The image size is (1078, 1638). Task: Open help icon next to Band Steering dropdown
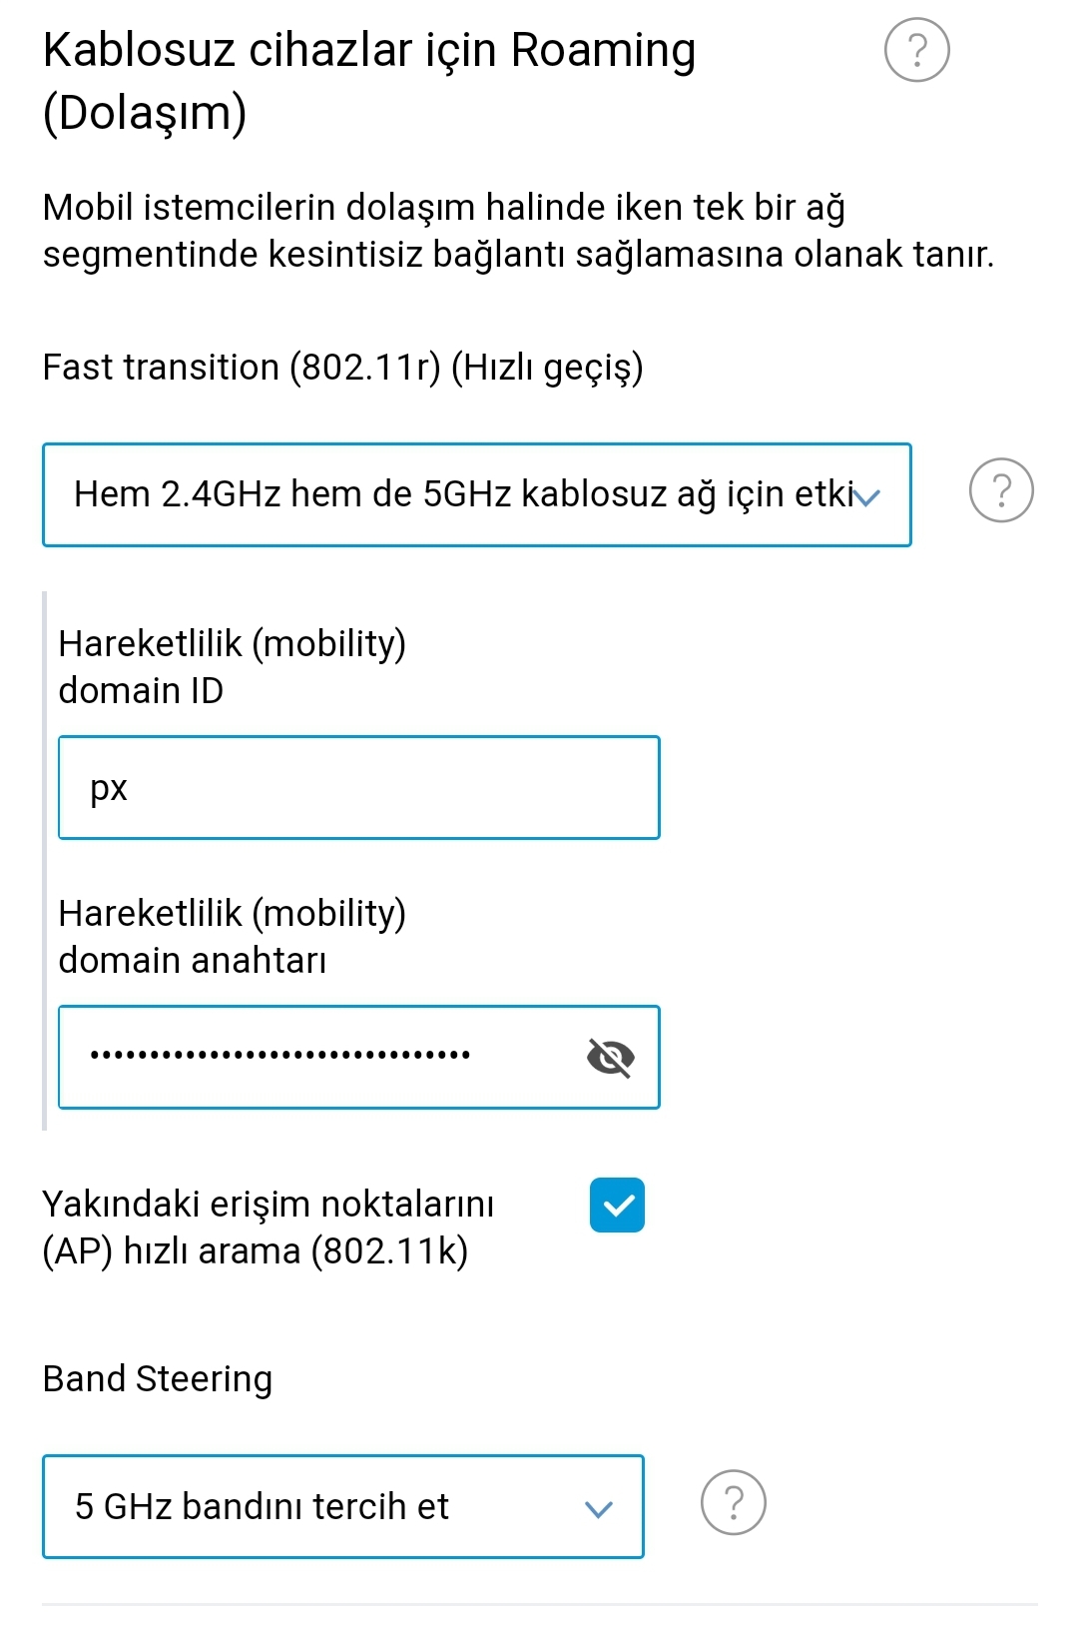734,1502
